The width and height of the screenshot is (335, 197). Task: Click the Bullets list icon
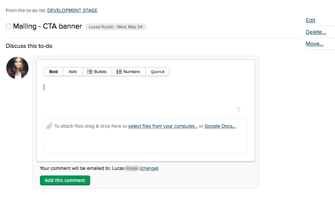(90, 72)
